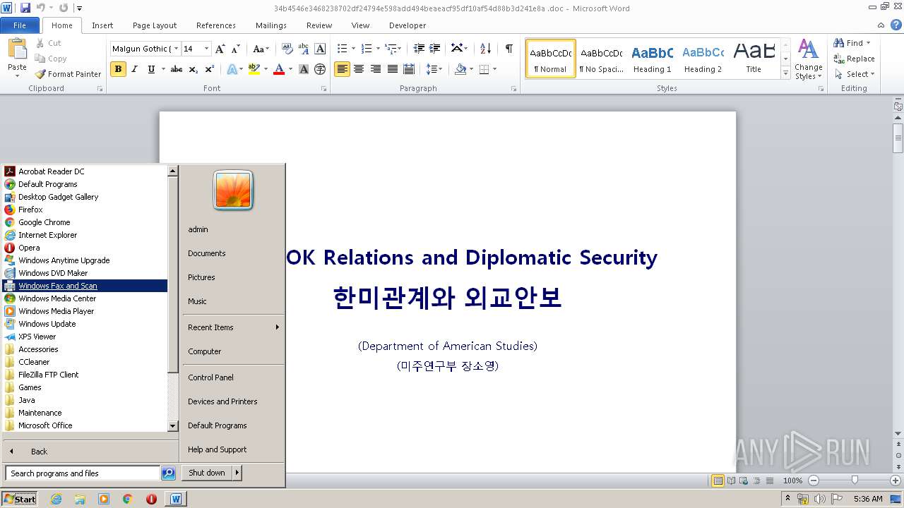Apply font color red A

coord(279,69)
